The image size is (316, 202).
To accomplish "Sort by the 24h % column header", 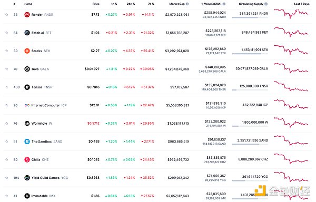I will pyautogui.click(x=131, y=4).
